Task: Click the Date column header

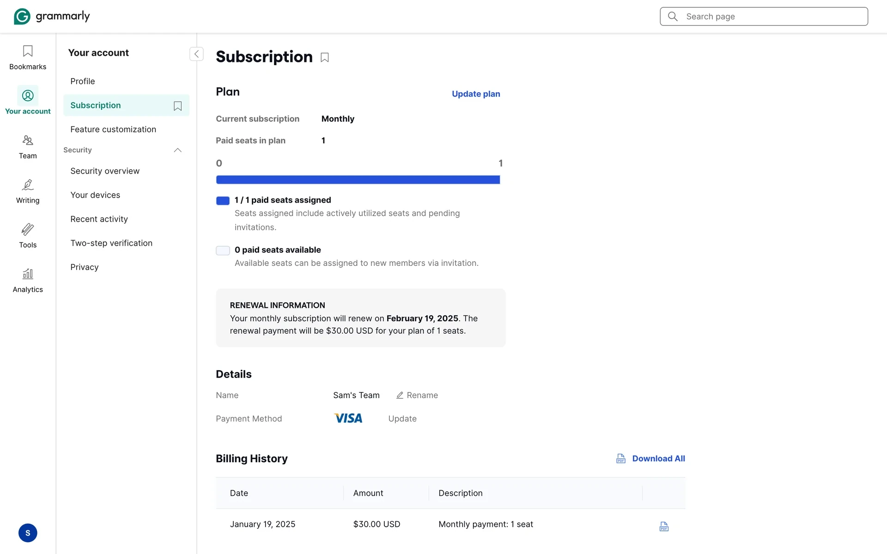Action: pos(239,493)
